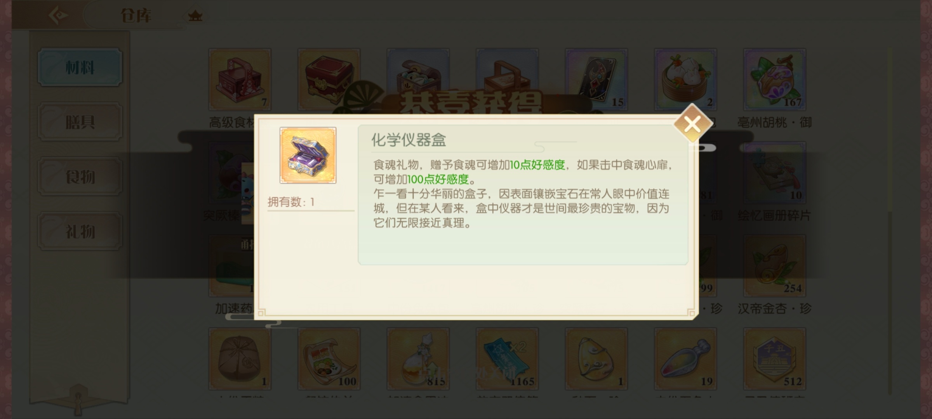Select the 亳州胡桃·御 item with 167
The width and height of the screenshot is (932, 419).
pyautogui.click(x=774, y=80)
